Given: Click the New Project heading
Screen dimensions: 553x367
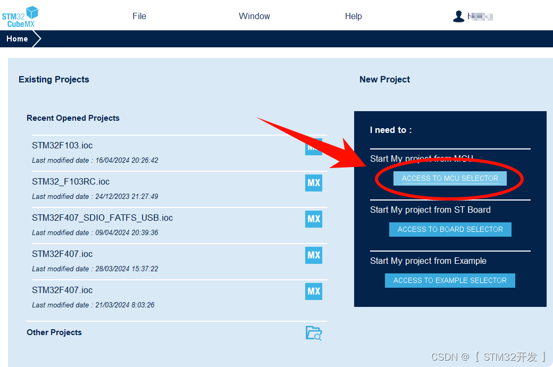Looking at the screenshot, I should pyautogui.click(x=384, y=79).
